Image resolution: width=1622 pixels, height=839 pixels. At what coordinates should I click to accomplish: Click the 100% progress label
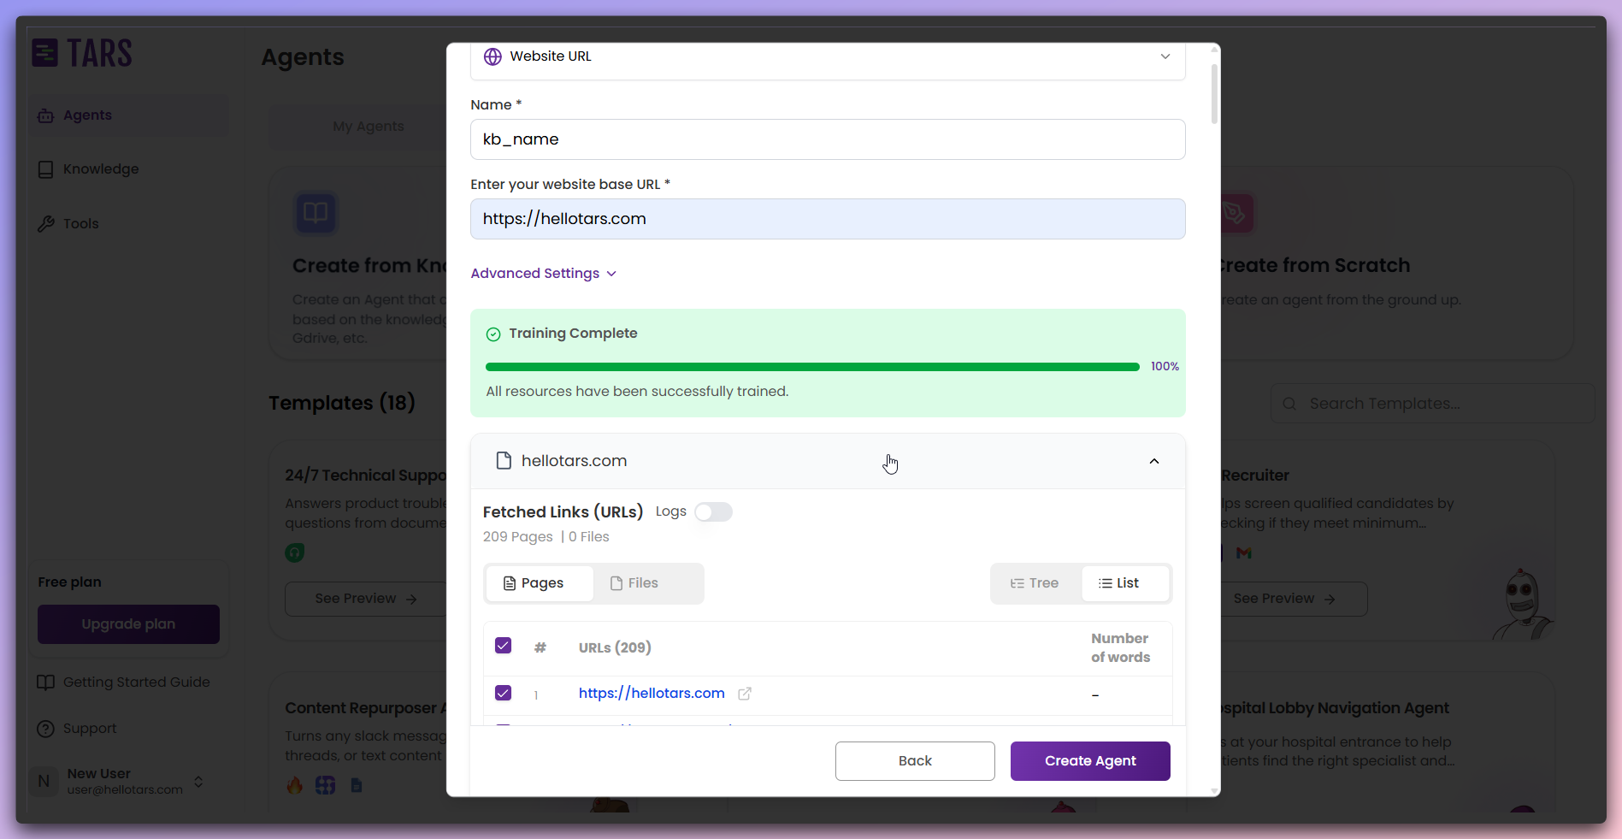tap(1165, 367)
